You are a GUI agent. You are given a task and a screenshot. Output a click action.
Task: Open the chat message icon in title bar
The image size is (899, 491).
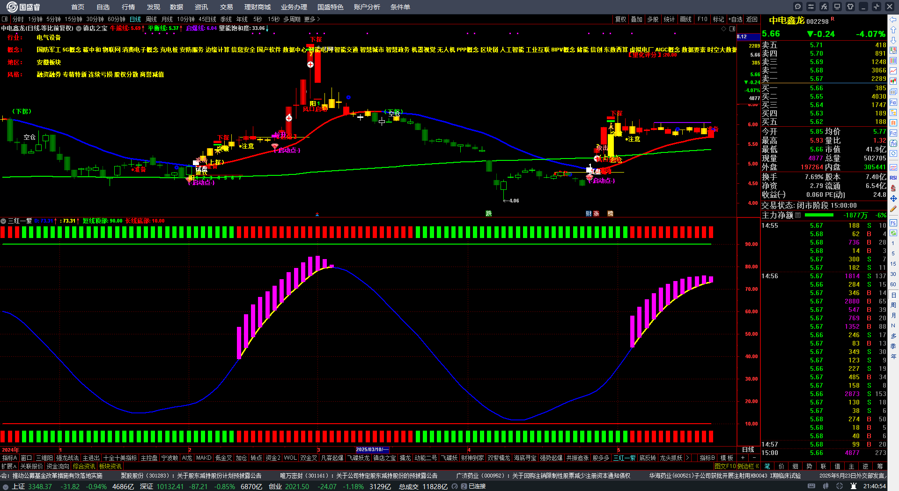pyautogui.click(x=798, y=7)
